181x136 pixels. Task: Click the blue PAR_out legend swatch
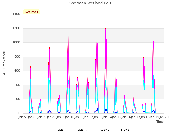coord(73,131)
